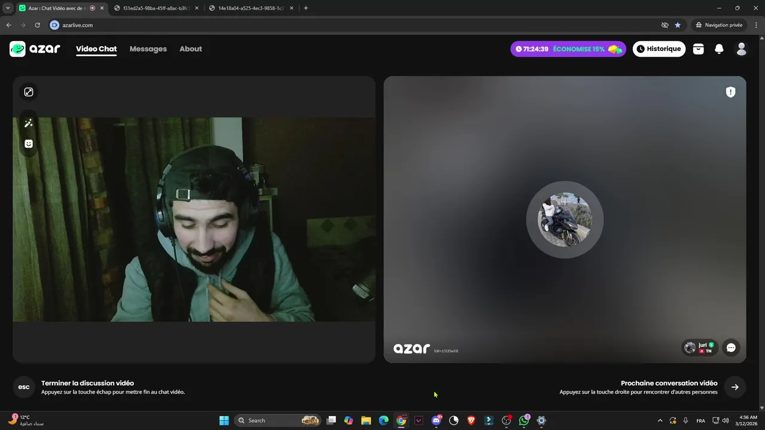Open the profile avatar menu

coord(742,49)
